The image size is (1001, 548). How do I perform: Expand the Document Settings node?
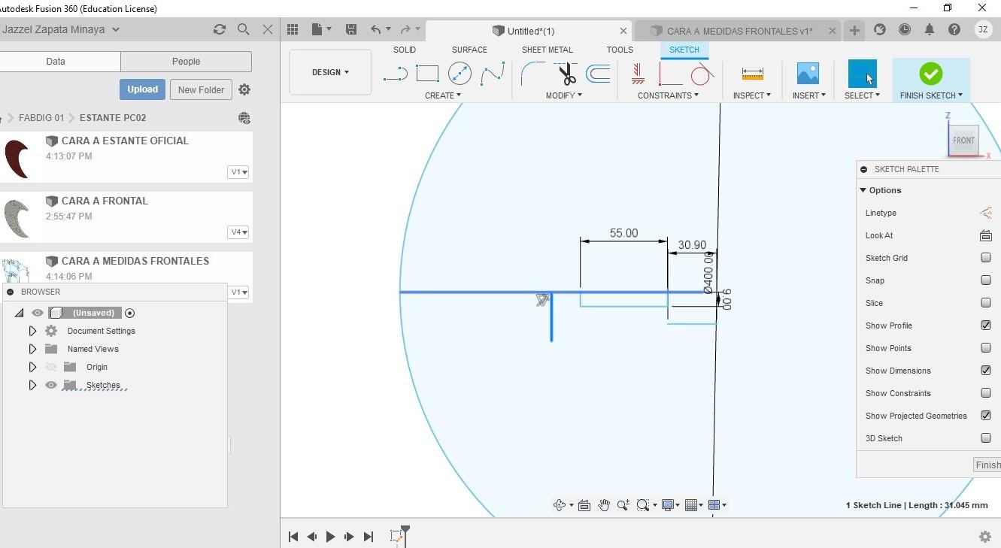32,331
